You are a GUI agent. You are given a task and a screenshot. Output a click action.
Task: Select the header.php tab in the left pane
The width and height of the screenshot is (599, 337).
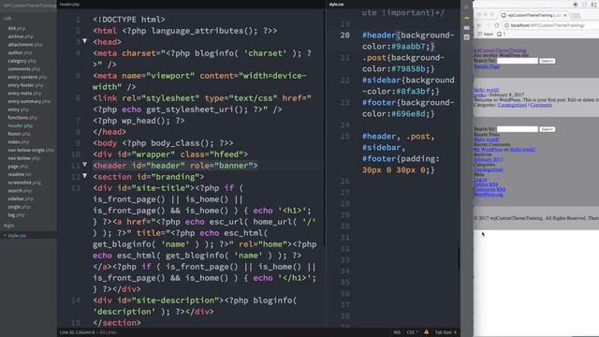tap(69, 4)
